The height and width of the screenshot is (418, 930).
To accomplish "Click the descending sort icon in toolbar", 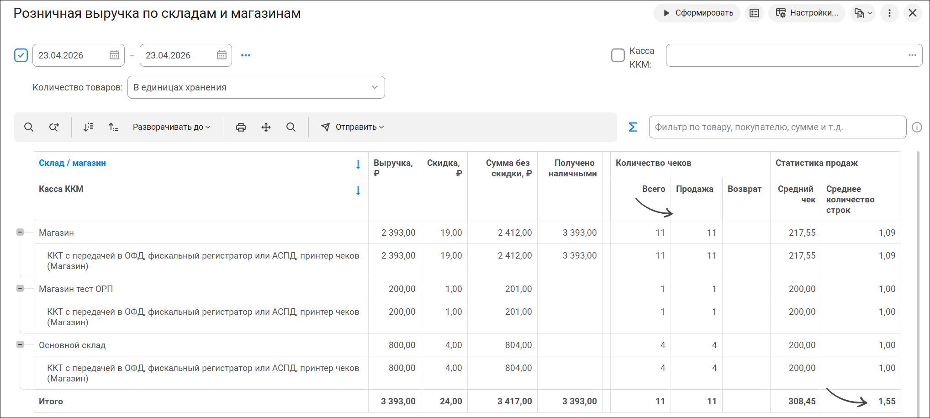I will 88,127.
